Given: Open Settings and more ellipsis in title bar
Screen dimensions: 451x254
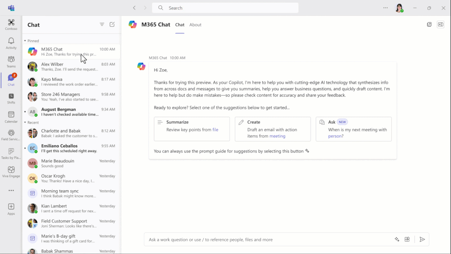Looking at the screenshot, I should point(386,8).
